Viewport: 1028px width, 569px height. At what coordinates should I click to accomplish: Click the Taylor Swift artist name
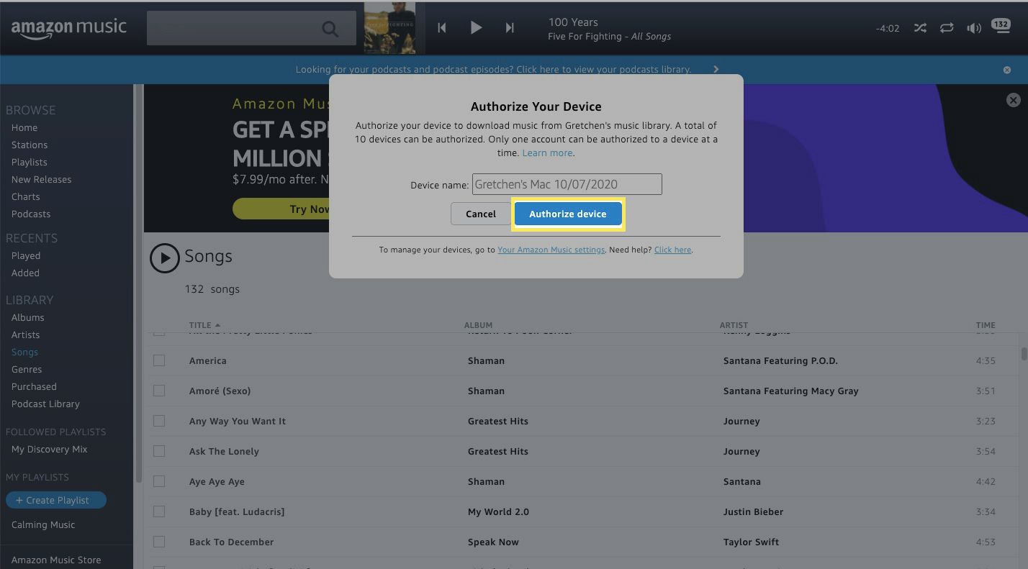pos(751,542)
